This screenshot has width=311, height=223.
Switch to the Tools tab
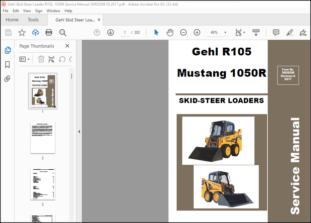pos(33,20)
